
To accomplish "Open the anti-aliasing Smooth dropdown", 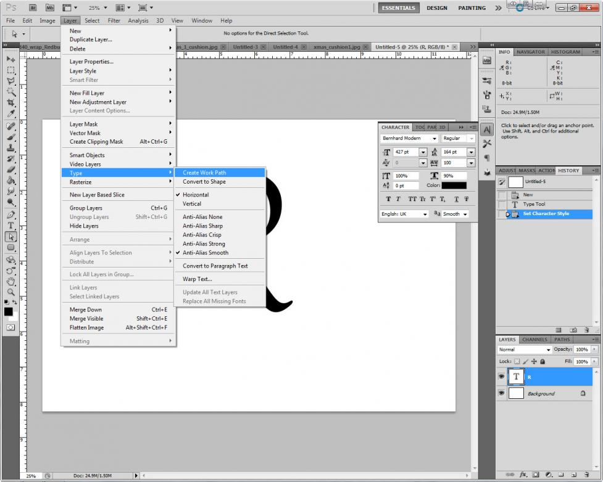I will [x=455, y=214].
